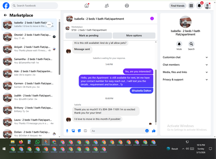Viewport: 216px width, 159px height.
Task: Open Dolian's conversation
Action: (29, 134)
